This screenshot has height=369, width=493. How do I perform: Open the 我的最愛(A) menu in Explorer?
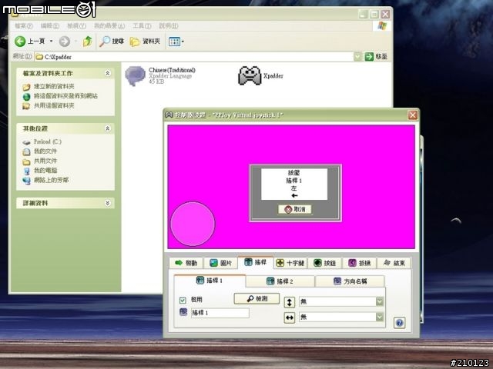109,25
